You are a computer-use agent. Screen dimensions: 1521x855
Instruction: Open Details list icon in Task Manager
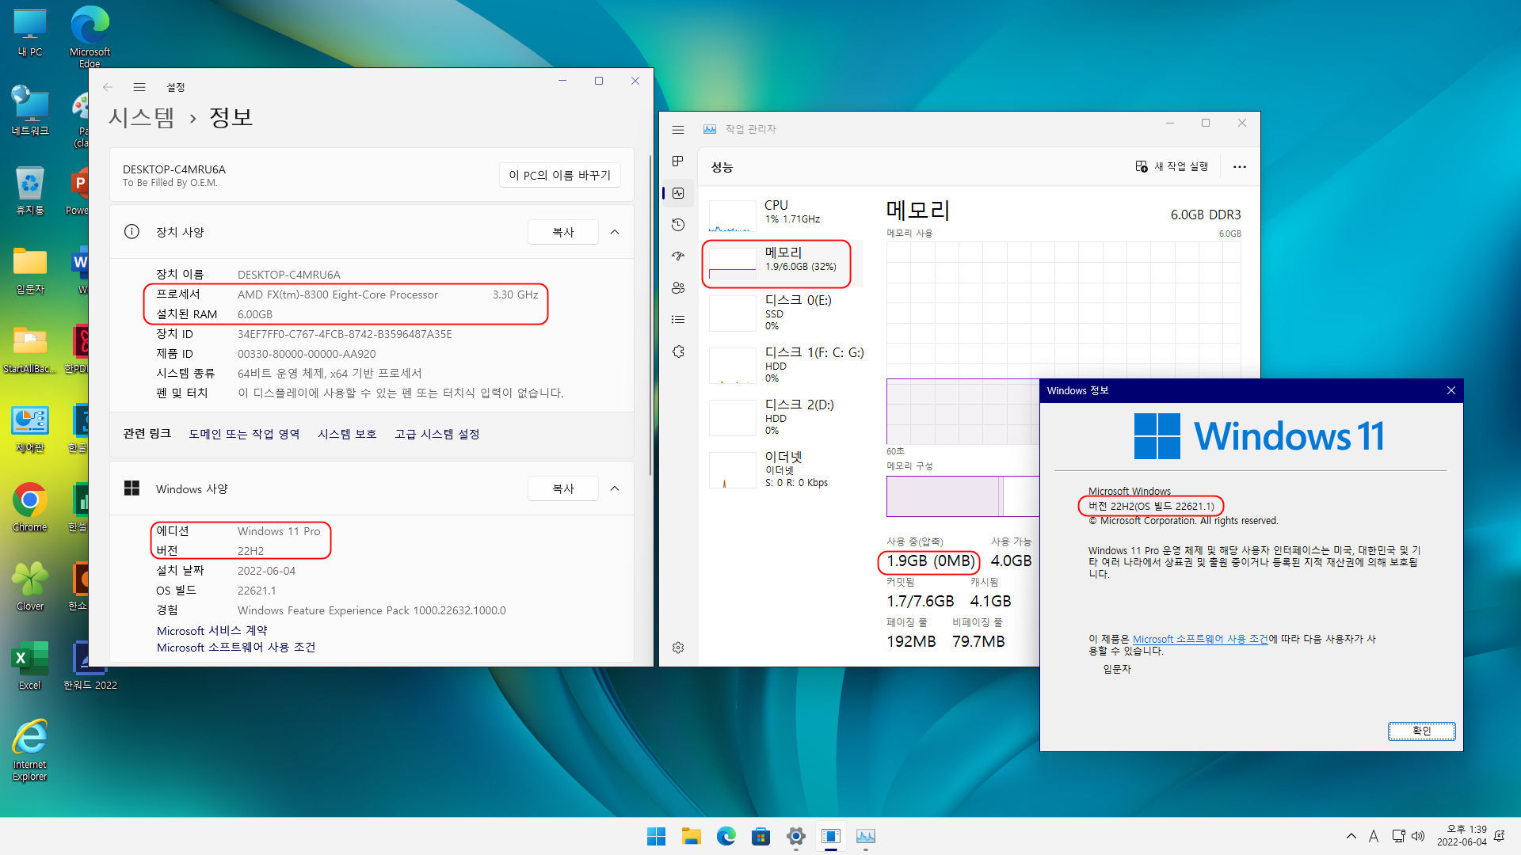point(678,320)
